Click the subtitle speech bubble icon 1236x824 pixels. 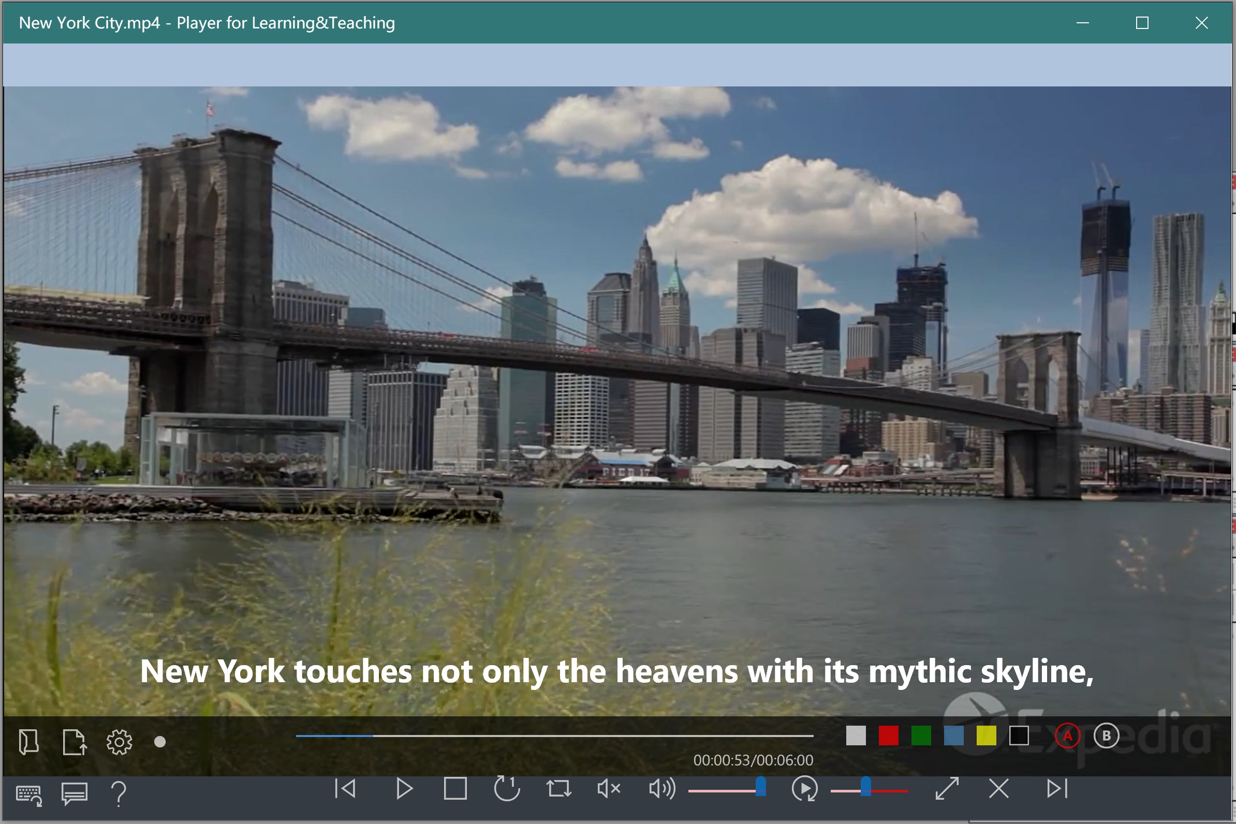(75, 793)
